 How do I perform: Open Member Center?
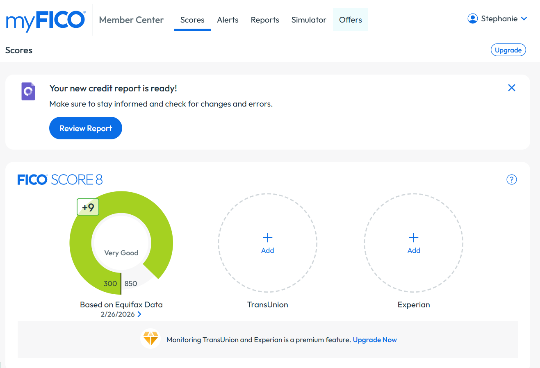(x=131, y=20)
